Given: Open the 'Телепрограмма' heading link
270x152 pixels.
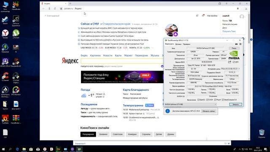Looking at the screenshot, I should [x=133, y=105].
